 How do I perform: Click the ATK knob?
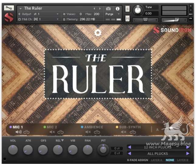pyautogui.click(x=28, y=150)
